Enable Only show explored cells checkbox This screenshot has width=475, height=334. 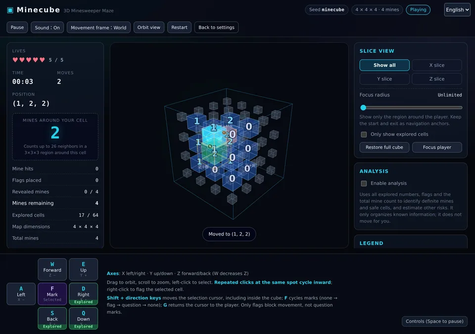pyautogui.click(x=364, y=134)
